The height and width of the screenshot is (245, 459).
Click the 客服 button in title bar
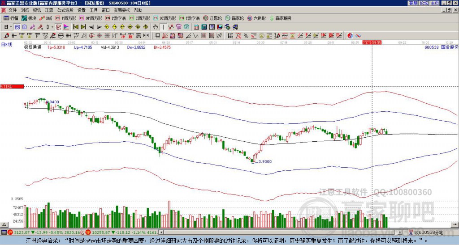click(x=413, y=3)
